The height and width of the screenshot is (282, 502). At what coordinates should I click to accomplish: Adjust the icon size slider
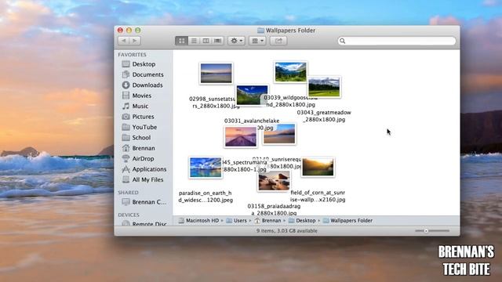426,231
